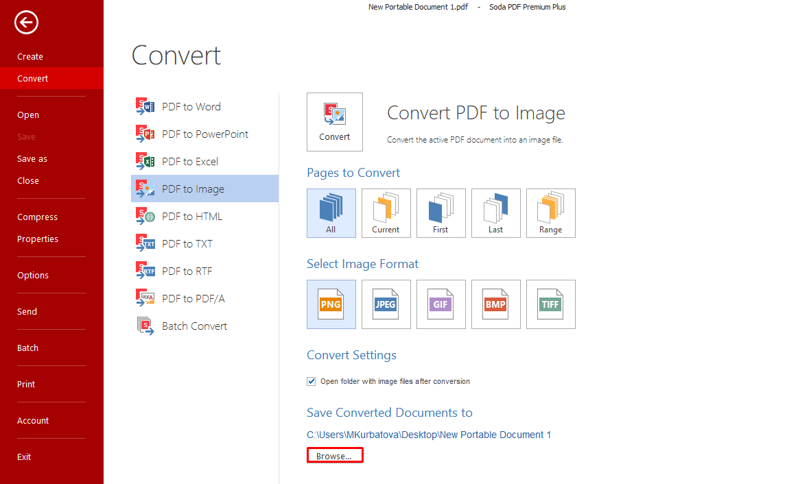Image resolution: width=787 pixels, height=484 pixels.
Task: Open the PDF to RTF converter
Action: [187, 271]
